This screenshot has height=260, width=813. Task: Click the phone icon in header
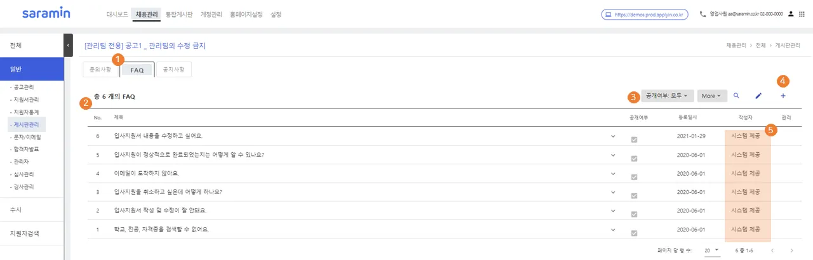tap(702, 14)
